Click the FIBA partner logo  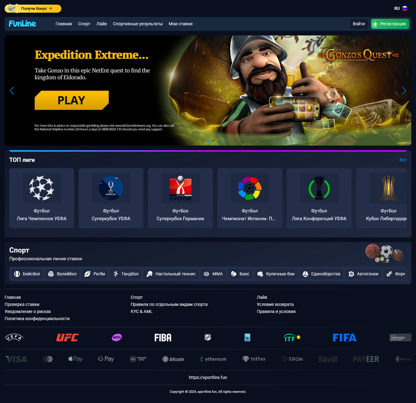click(163, 337)
